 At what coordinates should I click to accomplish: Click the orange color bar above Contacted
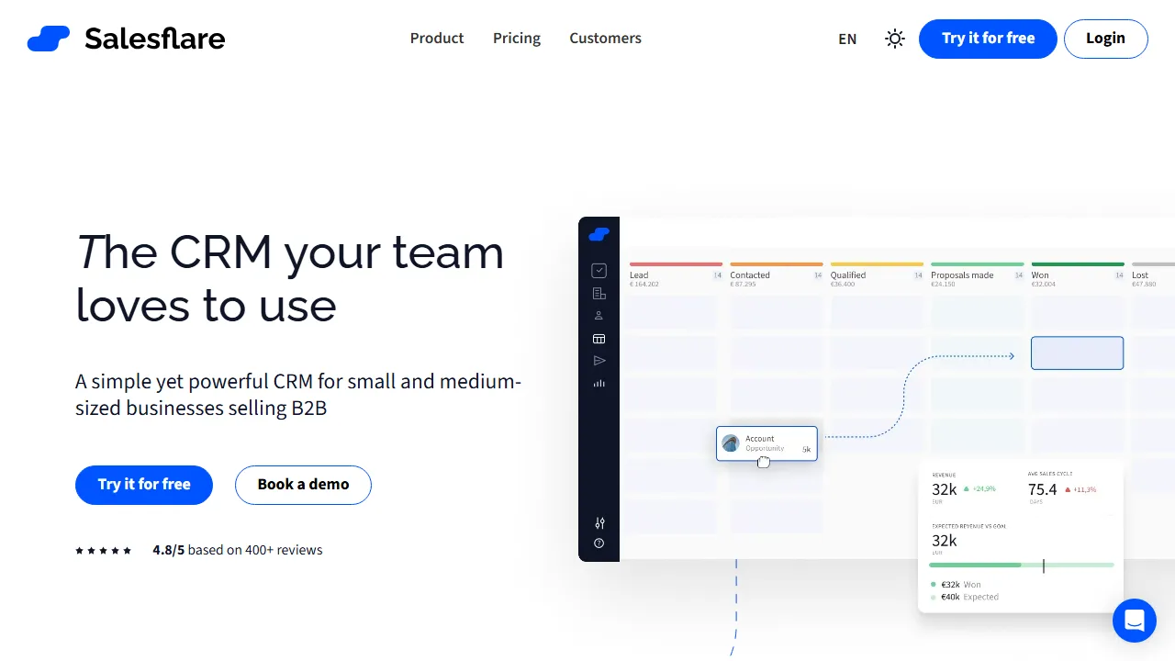click(x=777, y=264)
